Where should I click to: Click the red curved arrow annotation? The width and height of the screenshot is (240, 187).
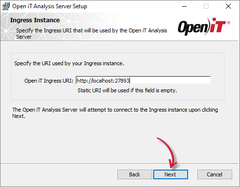tap(167, 153)
